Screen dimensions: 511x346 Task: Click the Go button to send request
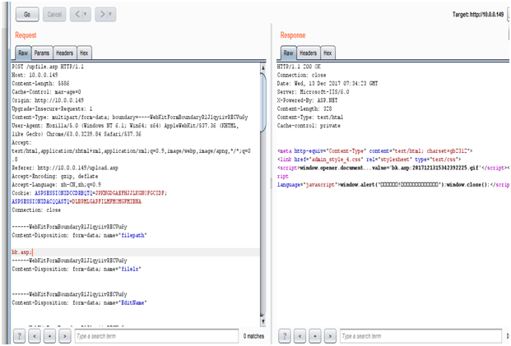27,14
